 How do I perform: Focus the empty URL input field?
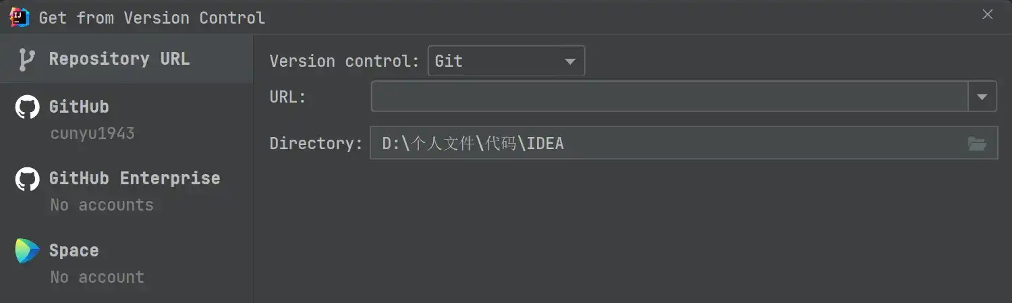click(668, 97)
